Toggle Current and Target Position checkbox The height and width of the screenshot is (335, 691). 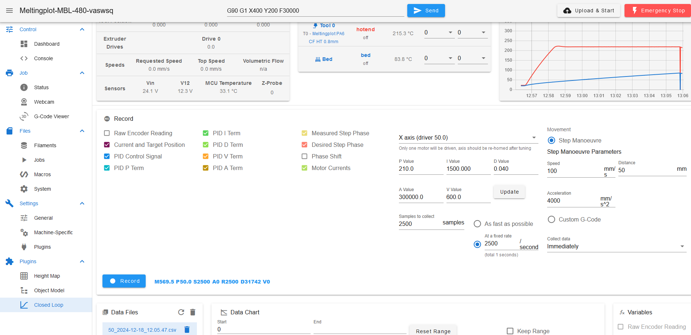click(x=107, y=145)
